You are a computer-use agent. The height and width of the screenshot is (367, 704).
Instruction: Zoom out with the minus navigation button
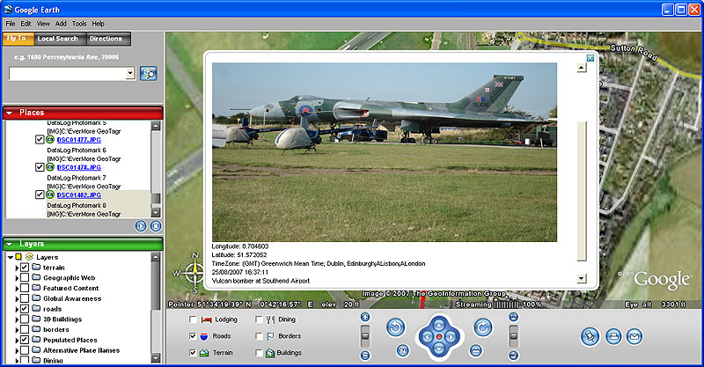tap(365, 356)
